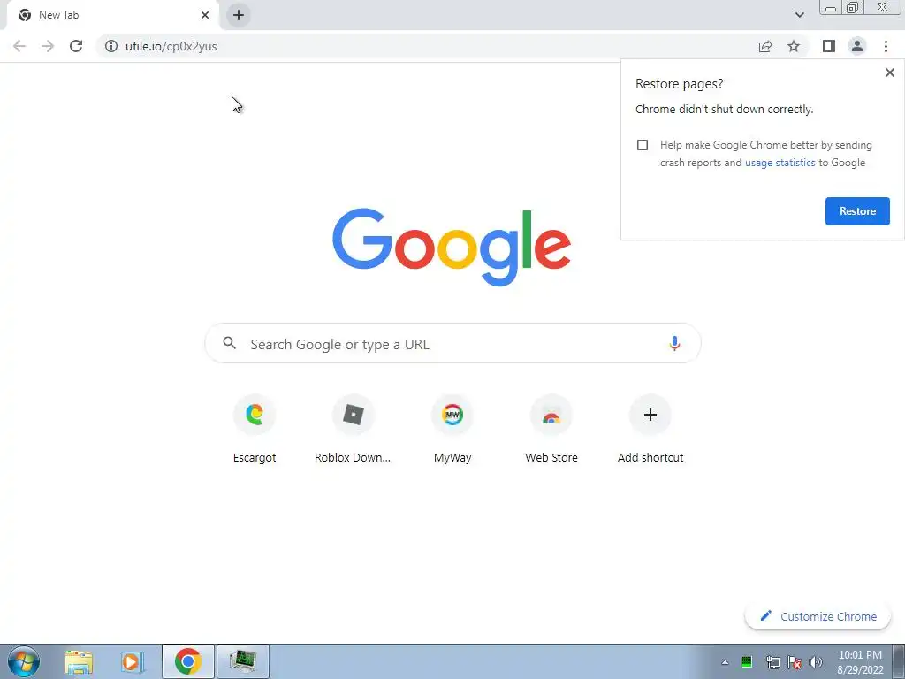Bookmark this tab with the star
Image resolution: width=905 pixels, height=679 pixels.
[x=794, y=46]
